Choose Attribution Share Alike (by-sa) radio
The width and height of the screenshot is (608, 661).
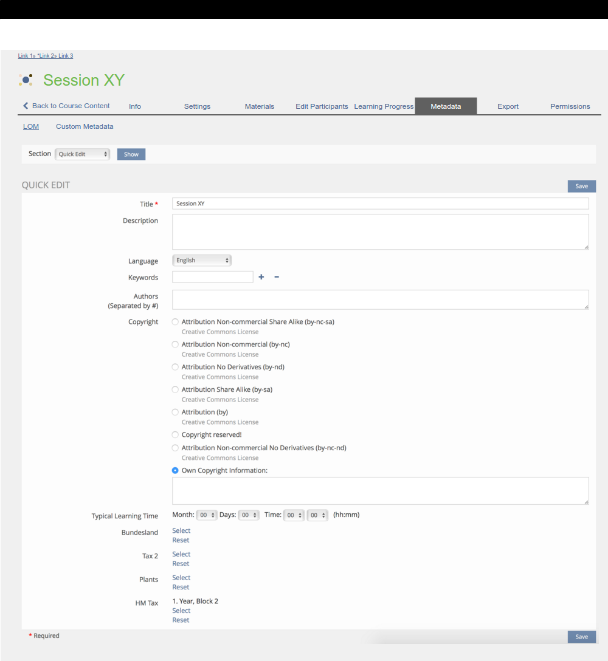pos(176,389)
